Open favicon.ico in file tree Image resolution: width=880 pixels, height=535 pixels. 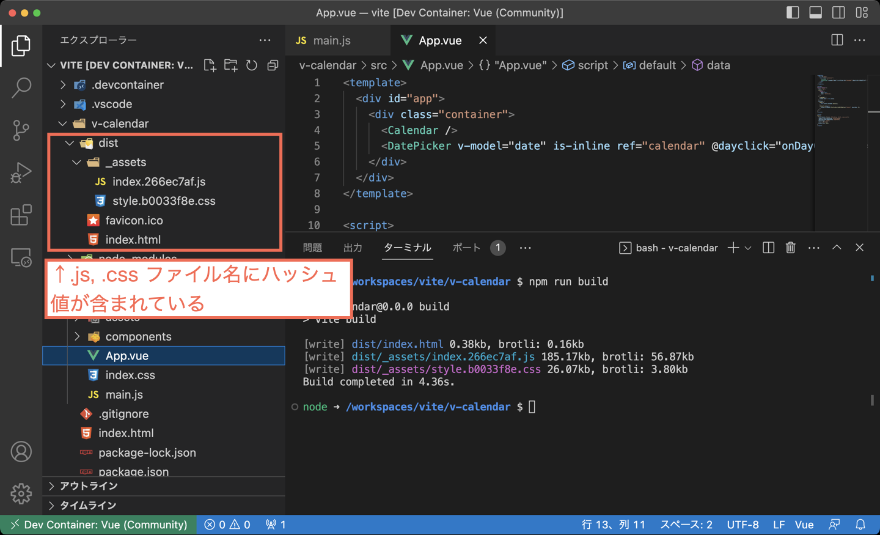click(164, 220)
